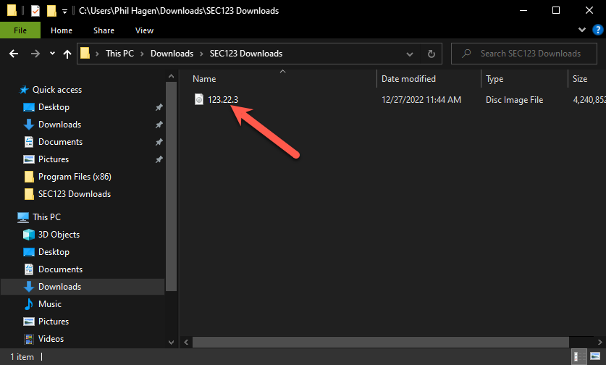This screenshot has height=365, width=606.
Task: Refresh the SEC123 Downloads folder
Action: [432, 54]
